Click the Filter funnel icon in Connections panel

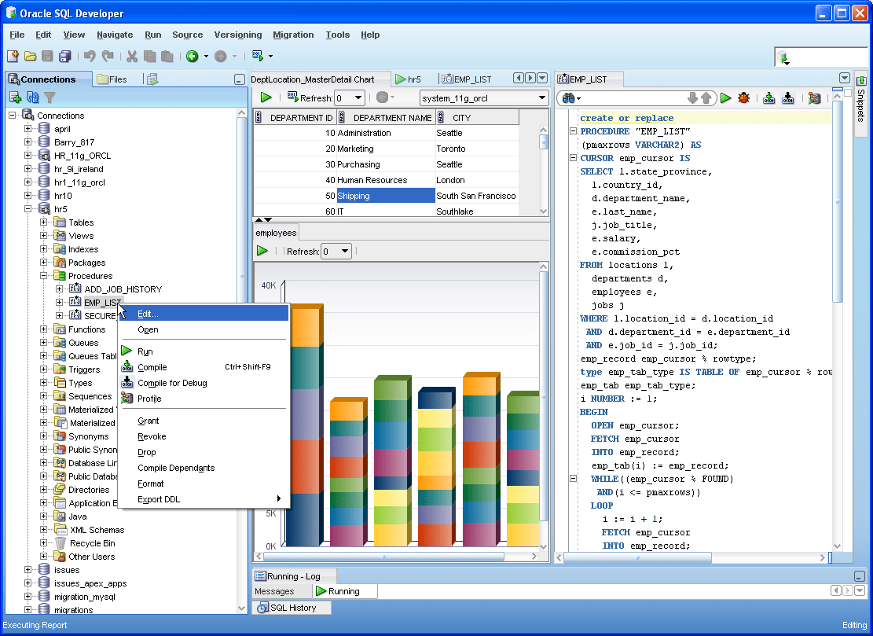coord(50,98)
